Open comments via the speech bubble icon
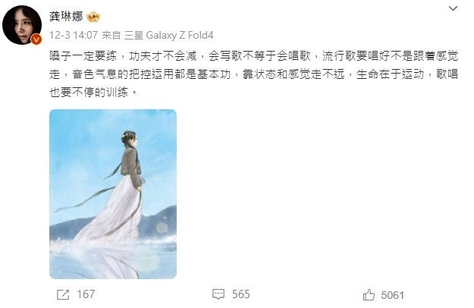 click(x=218, y=294)
